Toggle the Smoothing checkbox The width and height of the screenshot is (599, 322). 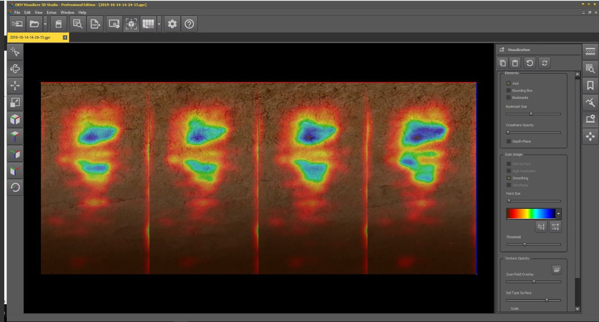click(509, 178)
